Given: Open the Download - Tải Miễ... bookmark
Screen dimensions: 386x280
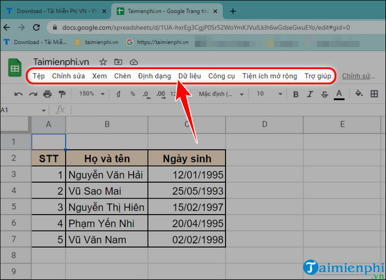Looking at the screenshot, I should [36, 42].
